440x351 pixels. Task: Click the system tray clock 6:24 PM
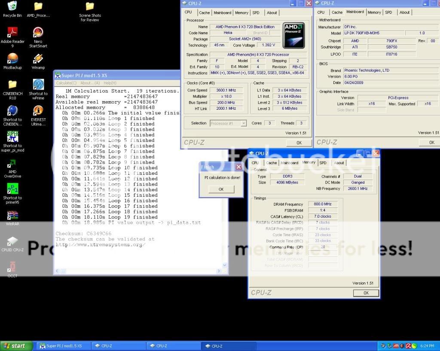tap(427, 346)
